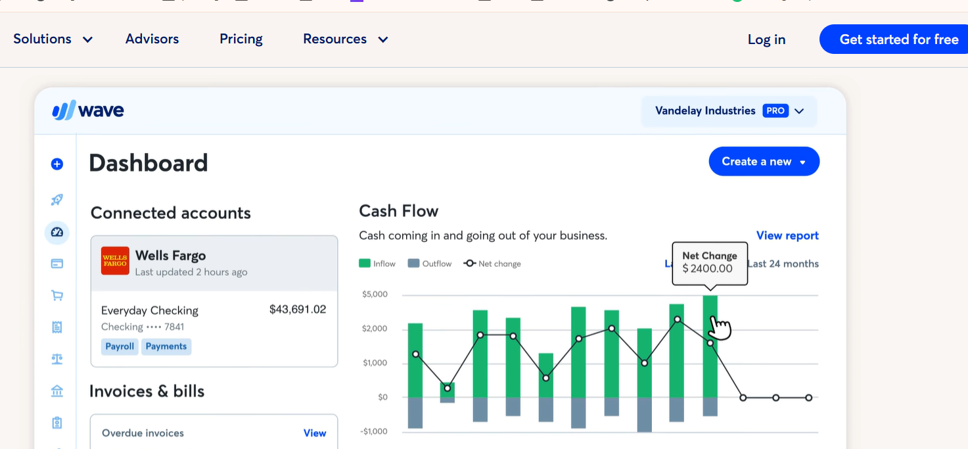Open the rocket launchpad sidebar icon

57,200
